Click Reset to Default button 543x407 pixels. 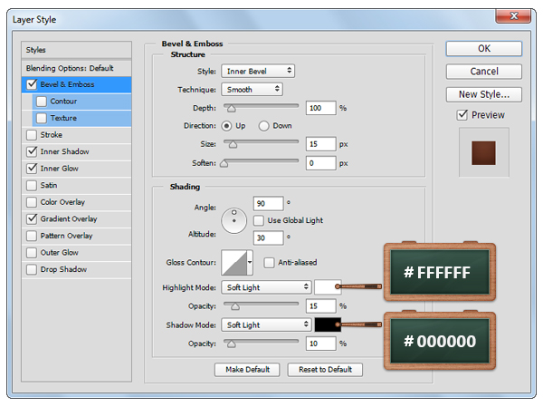click(325, 370)
